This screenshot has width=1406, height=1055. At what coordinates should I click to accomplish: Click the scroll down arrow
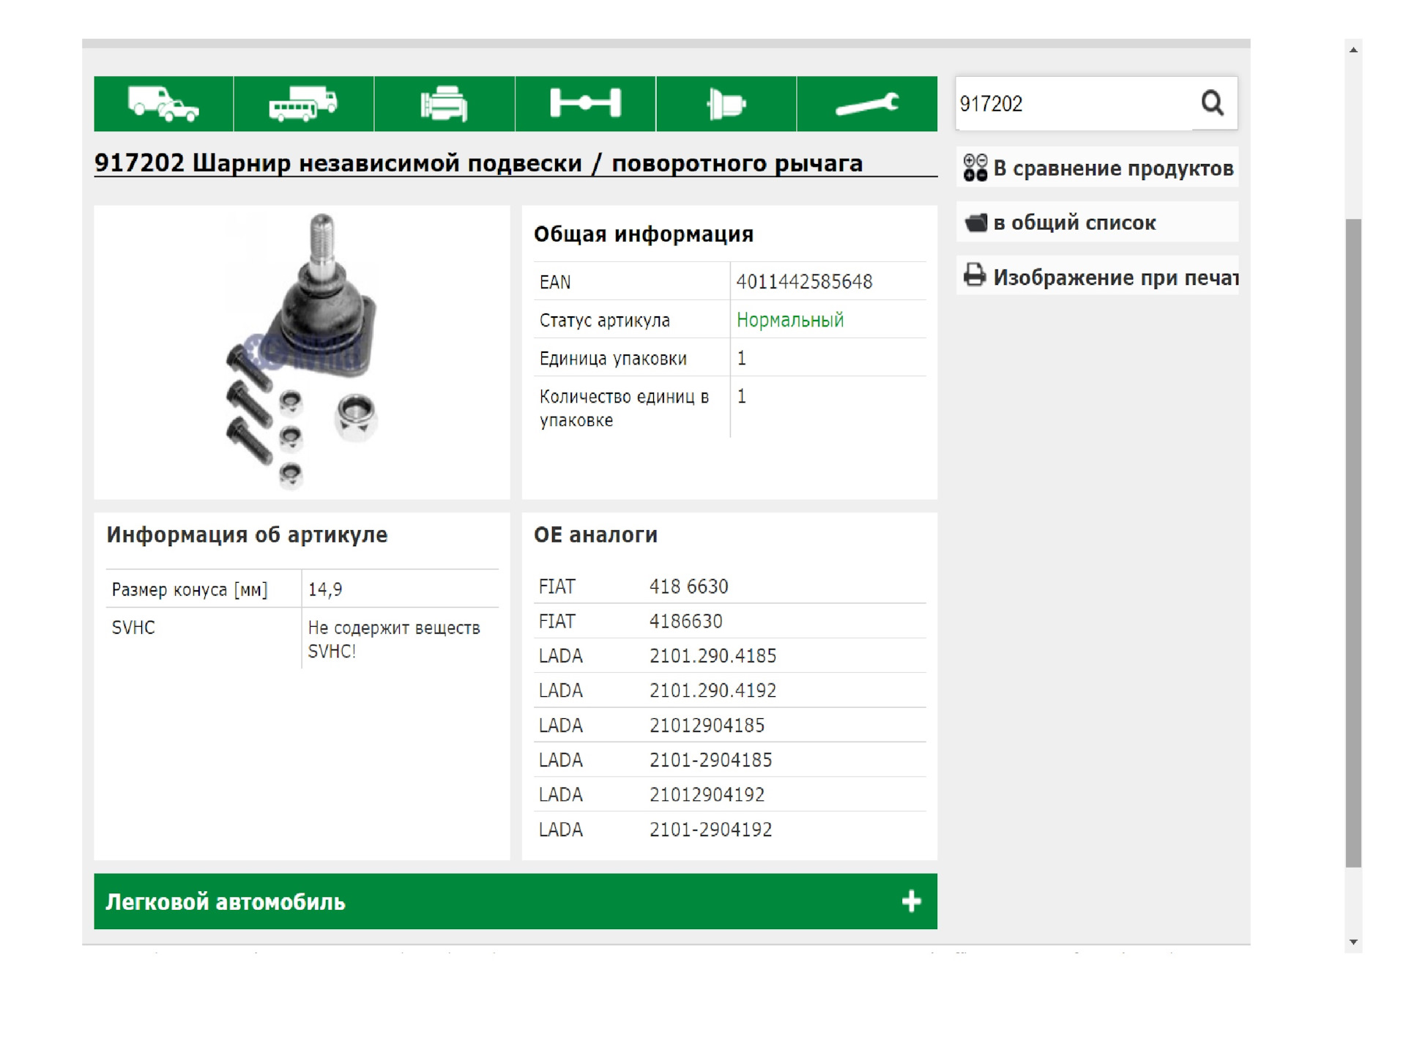point(1353,942)
